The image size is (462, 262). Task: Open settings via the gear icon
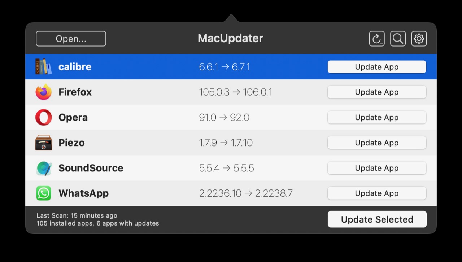tap(419, 39)
